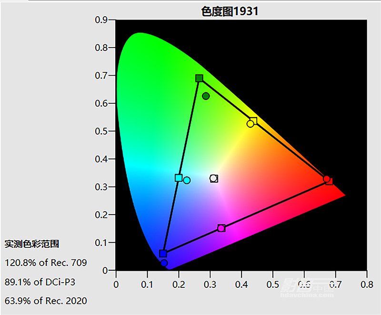This screenshot has width=381, height=315.
Task: Click the blue circle measured marker
Action: (x=164, y=263)
